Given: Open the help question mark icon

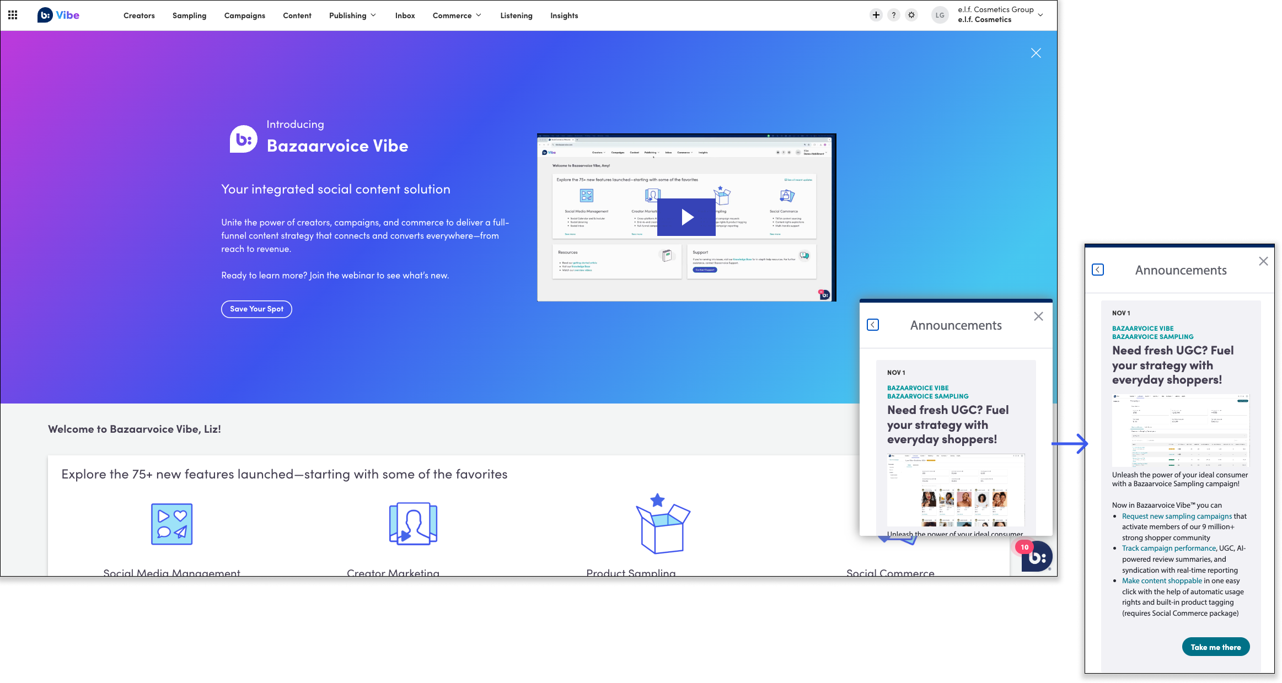Looking at the screenshot, I should [893, 15].
